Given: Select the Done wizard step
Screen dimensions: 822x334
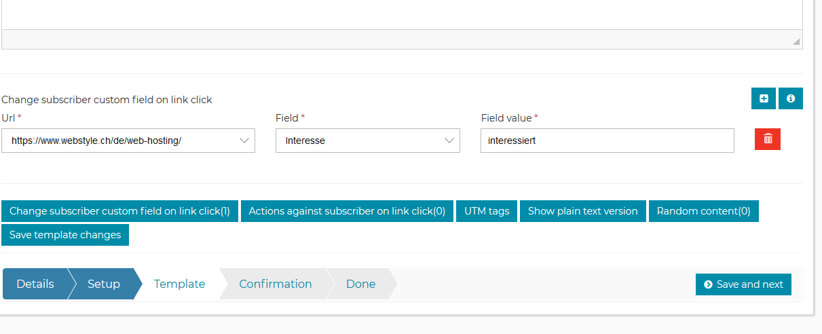Looking at the screenshot, I should point(360,284).
